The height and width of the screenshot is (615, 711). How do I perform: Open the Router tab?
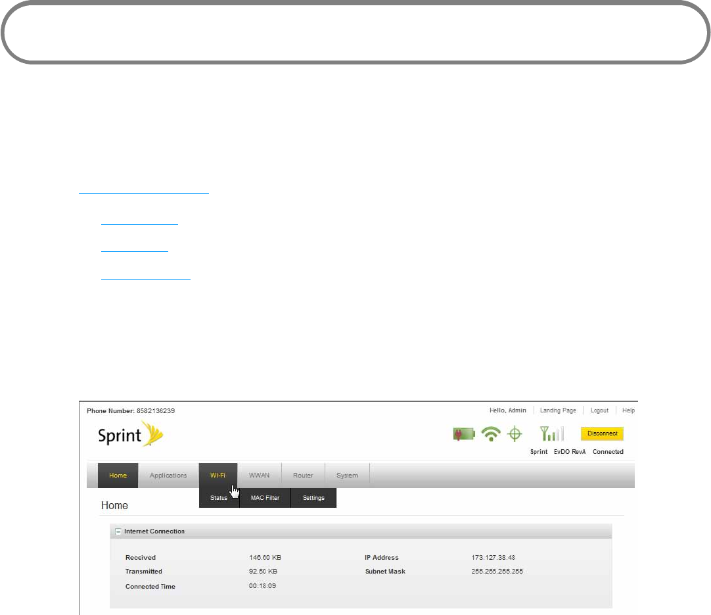click(303, 475)
